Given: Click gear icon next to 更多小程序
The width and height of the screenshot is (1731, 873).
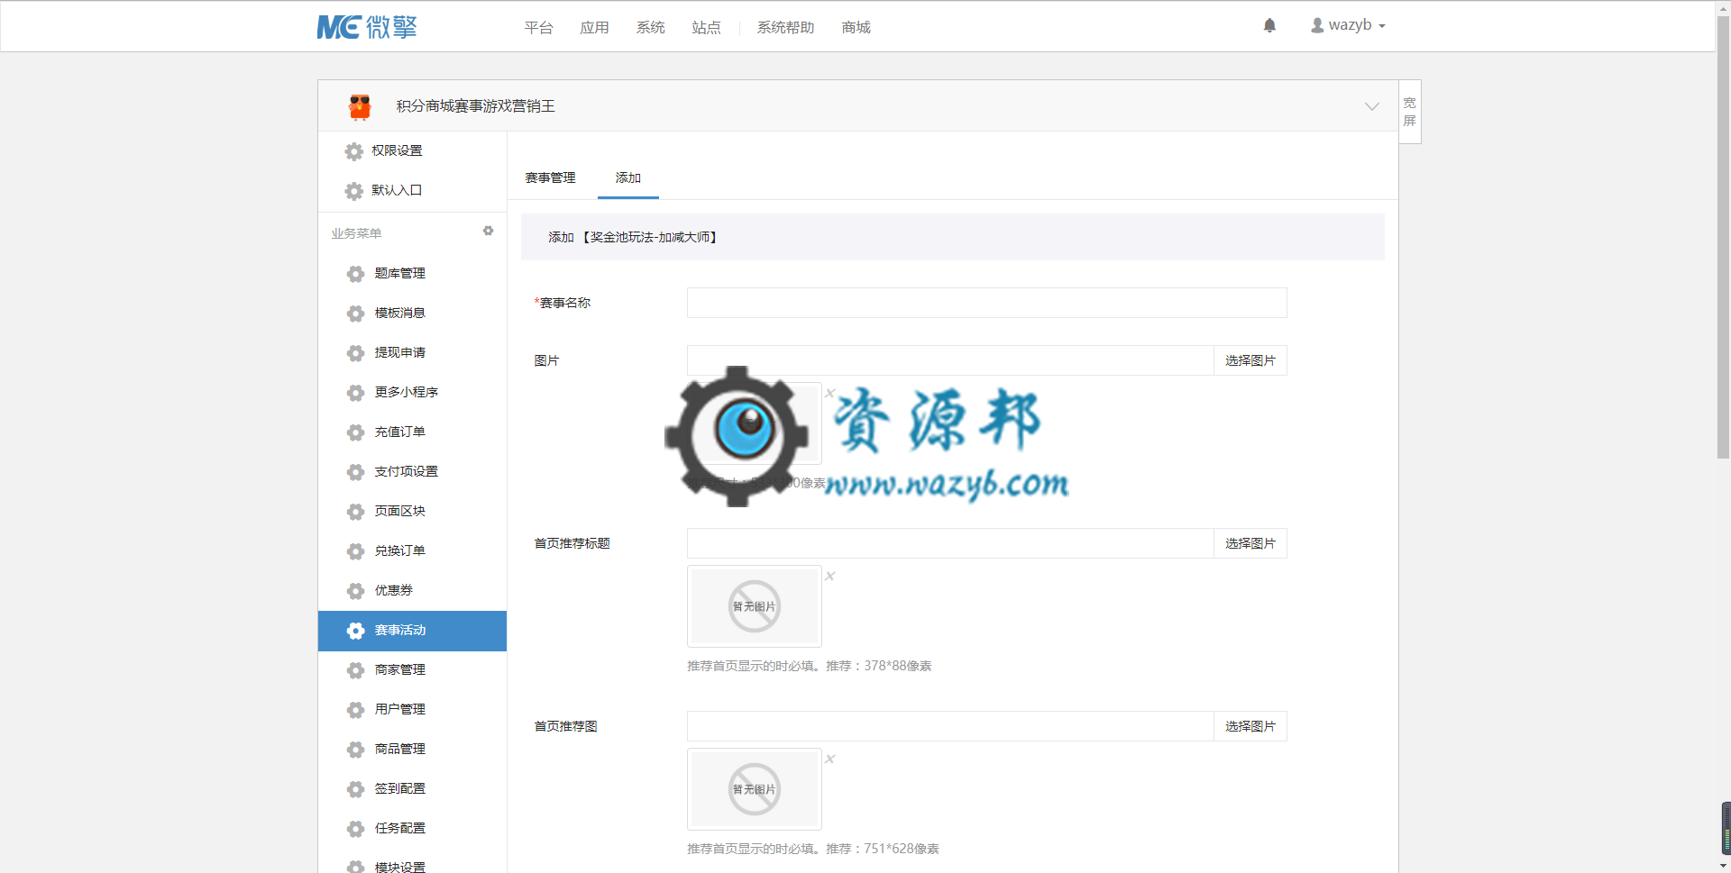Looking at the screenshot, I should point(356,393).
